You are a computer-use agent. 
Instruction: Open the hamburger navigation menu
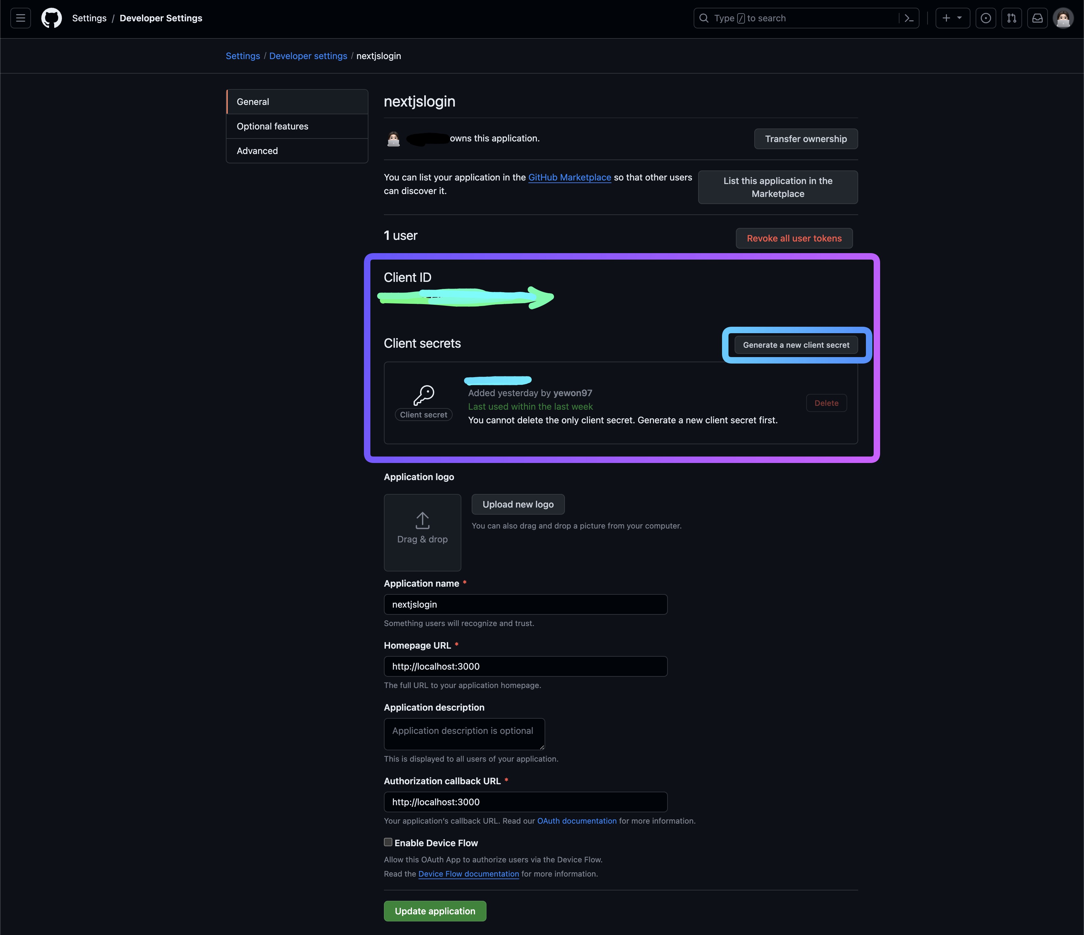[x=20, y=18]
